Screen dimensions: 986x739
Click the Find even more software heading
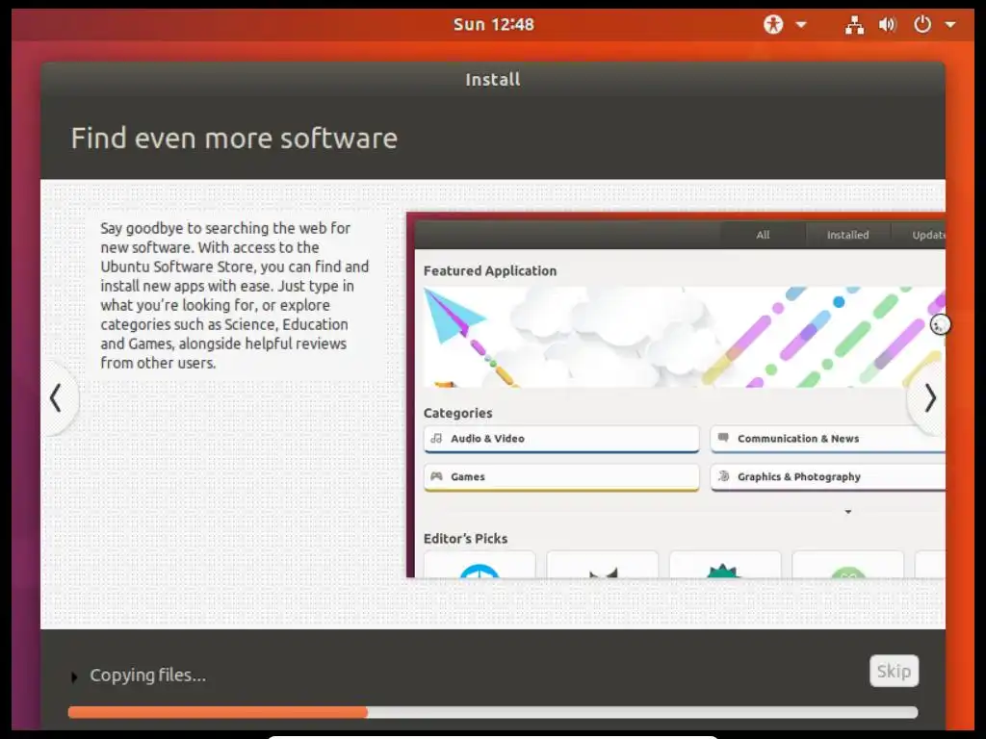click(234, 139)
